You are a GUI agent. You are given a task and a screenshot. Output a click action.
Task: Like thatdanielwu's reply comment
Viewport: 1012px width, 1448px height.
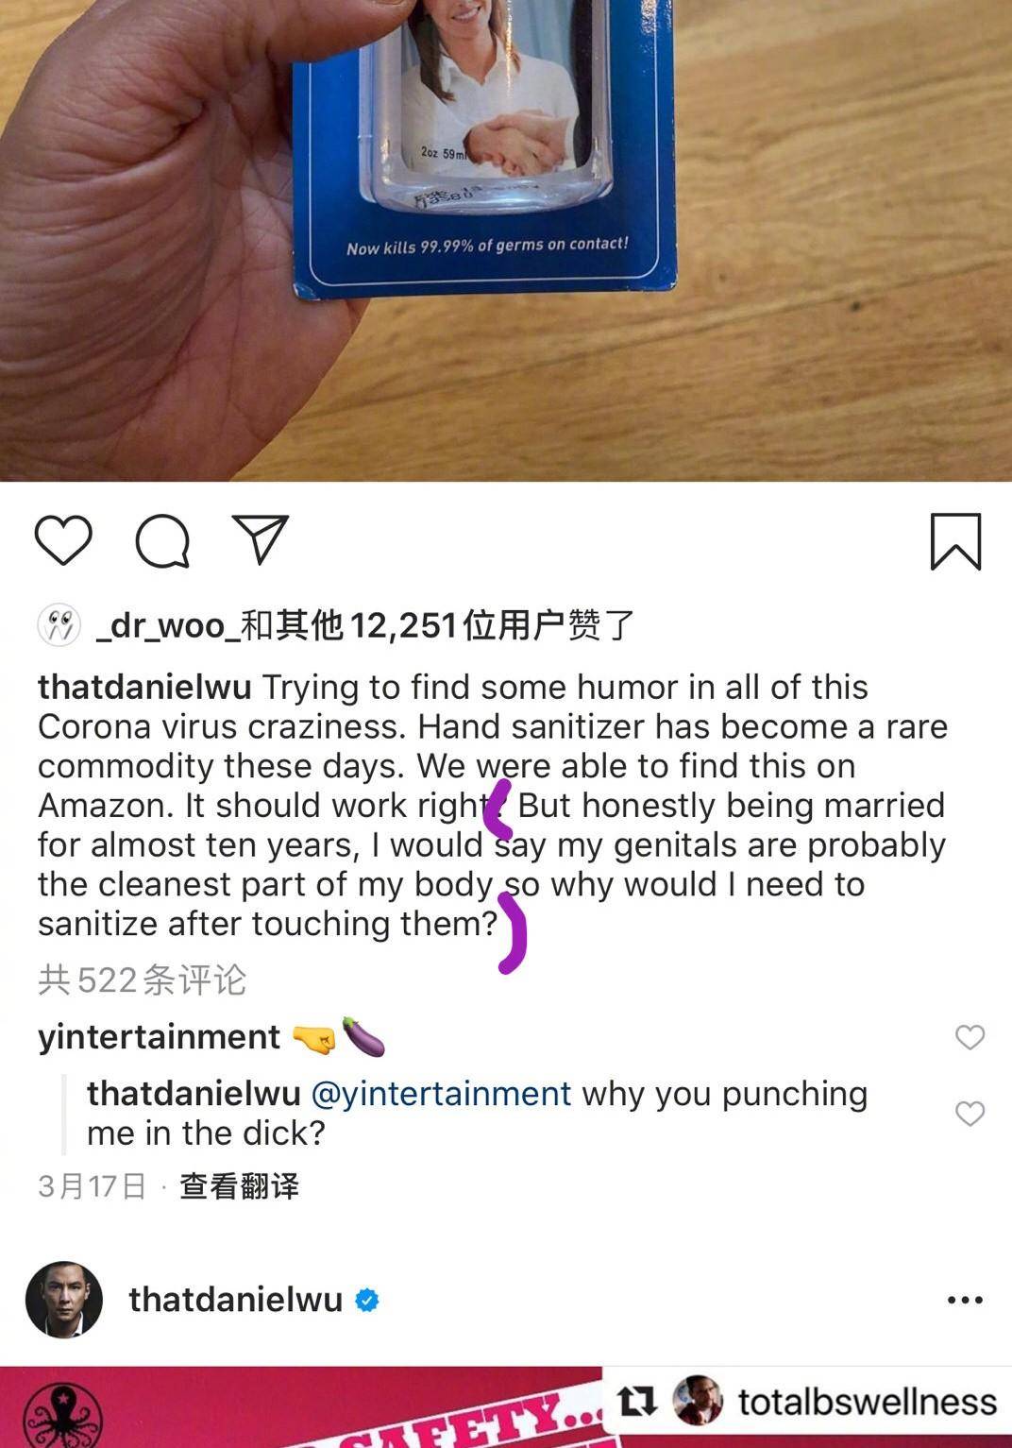tap(970, 1113)
